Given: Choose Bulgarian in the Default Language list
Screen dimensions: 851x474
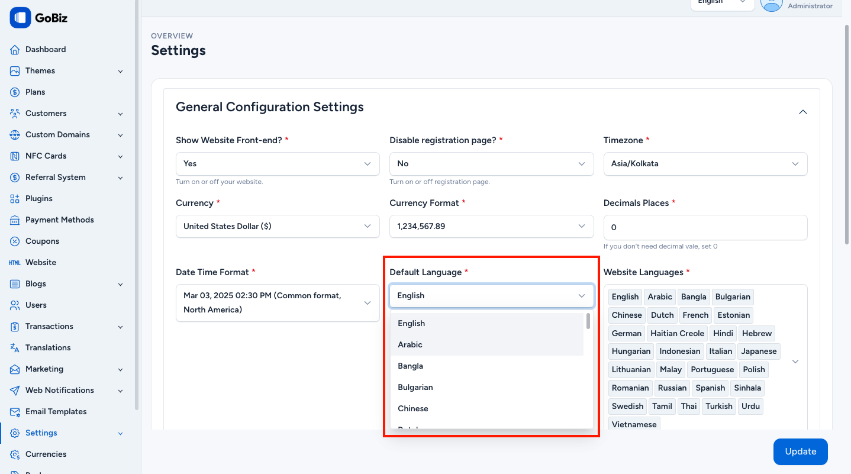Looking at the screenshot, I should coord(415,388).
